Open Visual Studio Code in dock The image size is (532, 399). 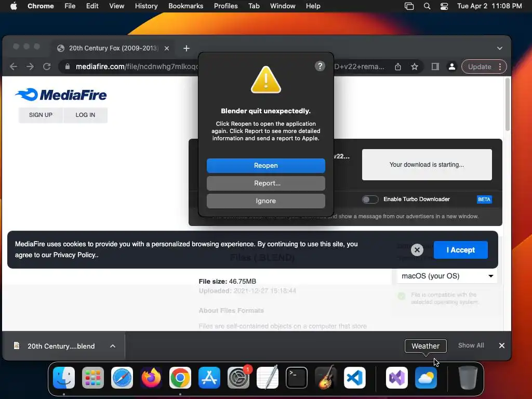point(355,378)
